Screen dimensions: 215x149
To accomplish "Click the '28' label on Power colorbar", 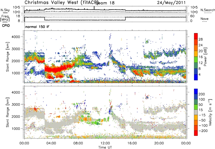I will (x=200, y=39).
